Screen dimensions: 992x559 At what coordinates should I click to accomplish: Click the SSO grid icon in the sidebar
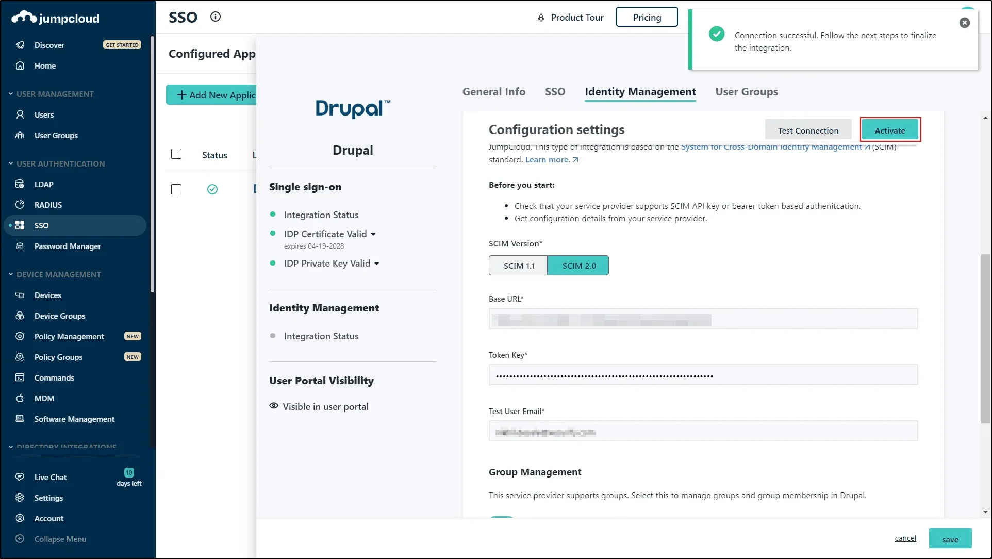coord(20,225)
